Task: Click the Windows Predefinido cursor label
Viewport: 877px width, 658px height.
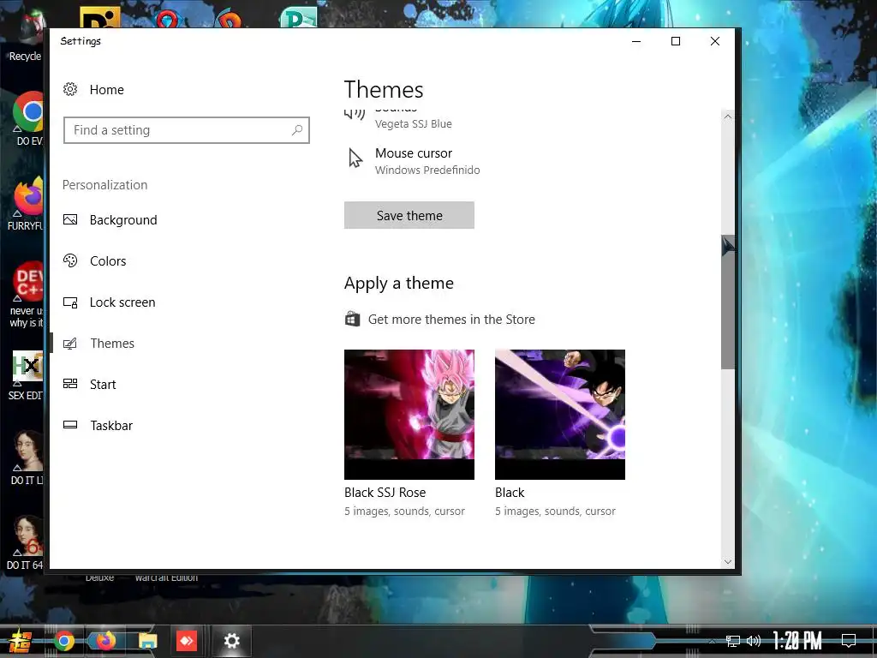Action: point(427,170)
